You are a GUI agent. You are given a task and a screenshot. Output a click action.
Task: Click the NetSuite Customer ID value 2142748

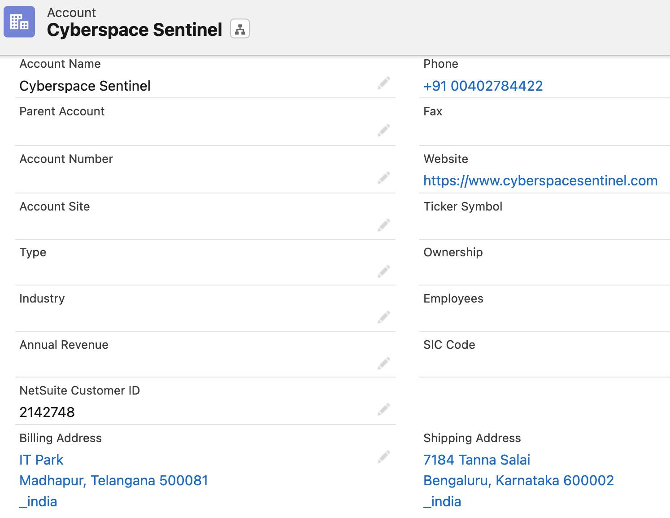pos(47,412)
